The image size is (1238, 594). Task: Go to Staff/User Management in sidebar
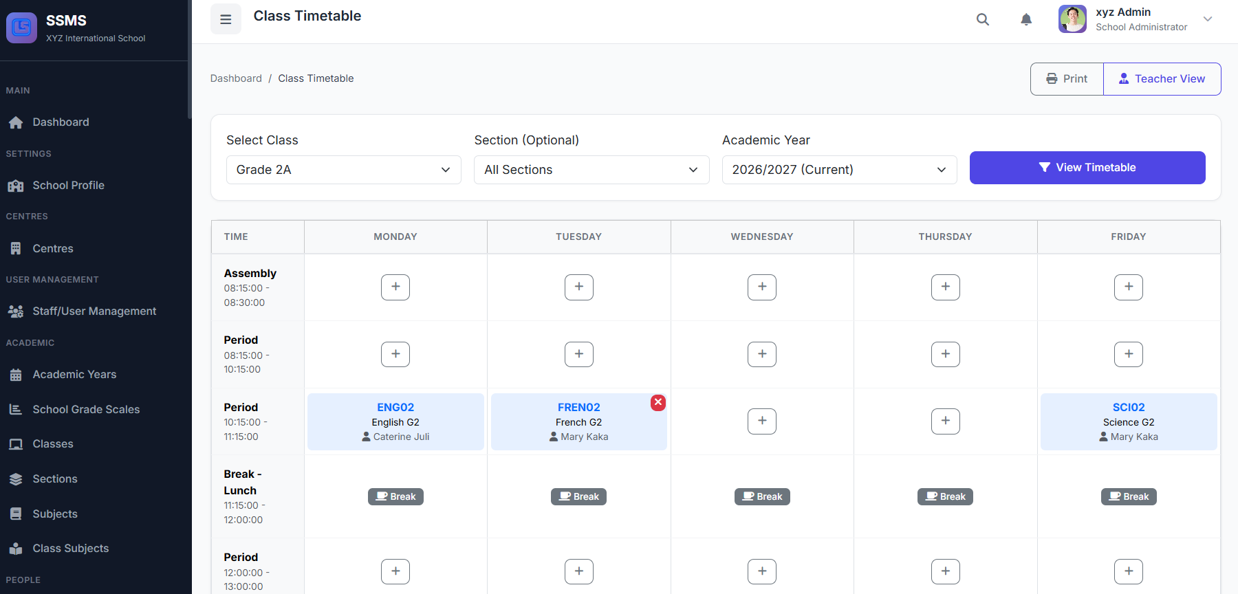click(94, 311)
